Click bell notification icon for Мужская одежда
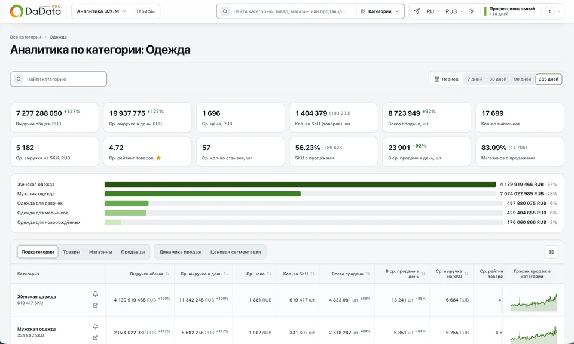 (x=96, y=327)
